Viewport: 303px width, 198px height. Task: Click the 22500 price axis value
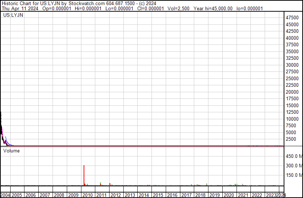coord(292,85)
